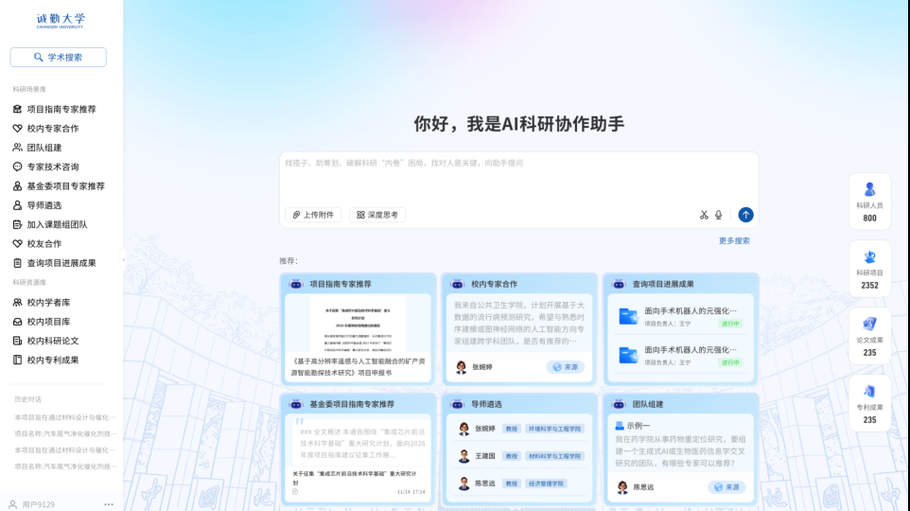This screenshot has height=511, width=910.
Task: Click the chat question input field
Action: coord(518,177)
